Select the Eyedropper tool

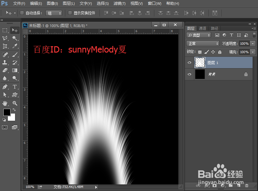(15, 46)
